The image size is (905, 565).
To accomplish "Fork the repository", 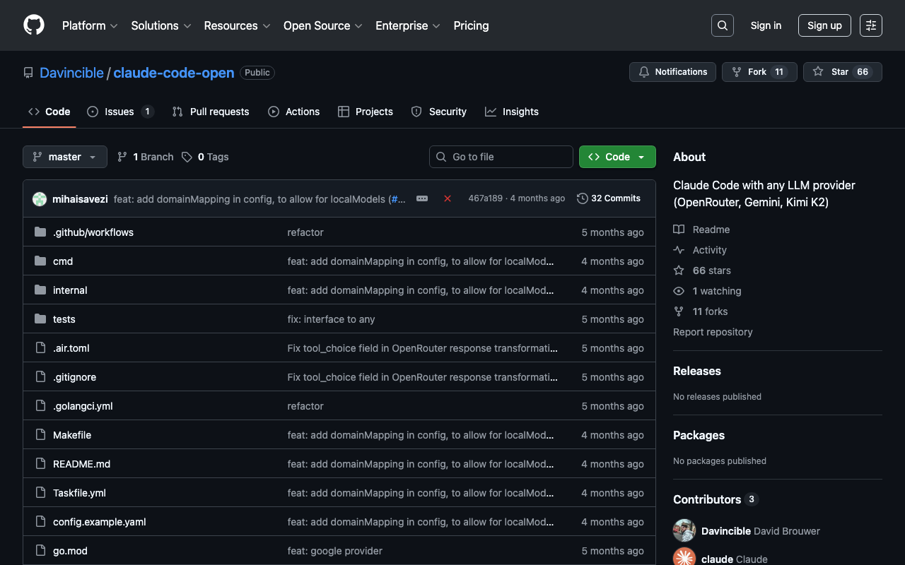I will click(759, 72).
